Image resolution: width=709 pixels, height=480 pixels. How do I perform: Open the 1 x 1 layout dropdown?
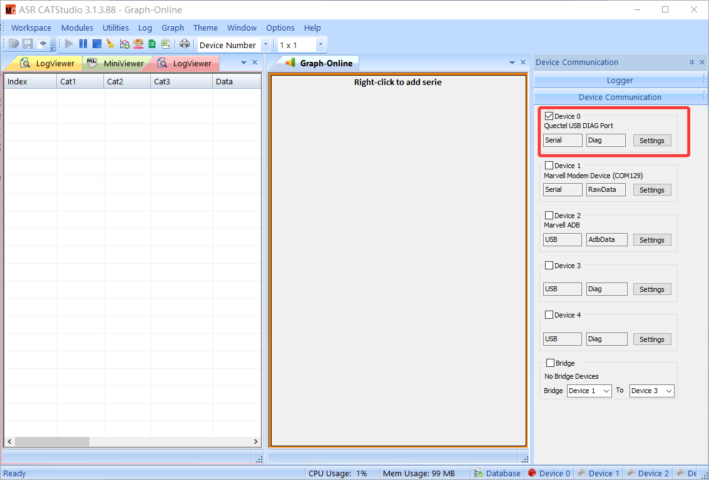point(320,45)
